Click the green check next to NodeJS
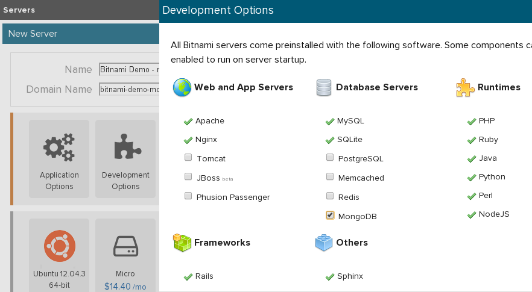This screenshot has width=532, height=292. click(472, 214)
